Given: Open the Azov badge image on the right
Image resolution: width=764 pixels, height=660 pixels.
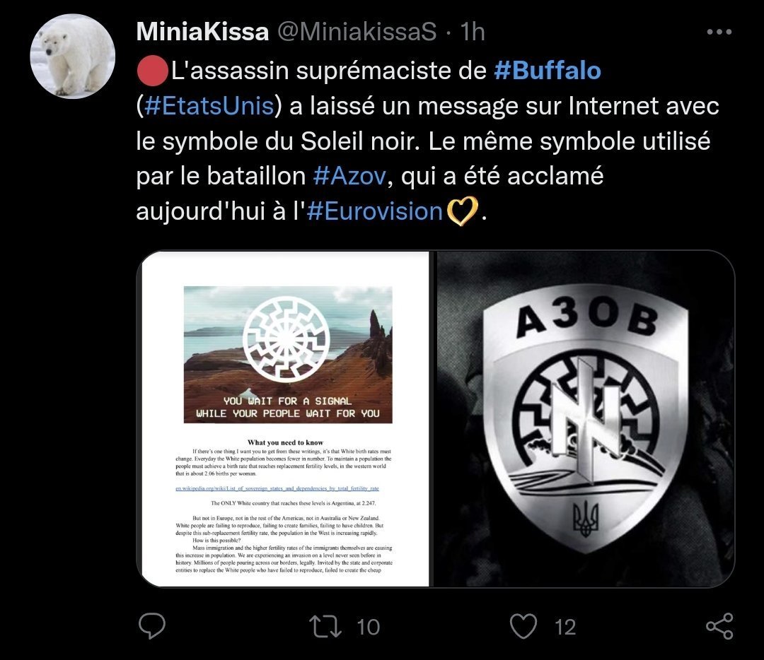Looking at the screenshot, I should pyautogui.click(x=584, y=418).
